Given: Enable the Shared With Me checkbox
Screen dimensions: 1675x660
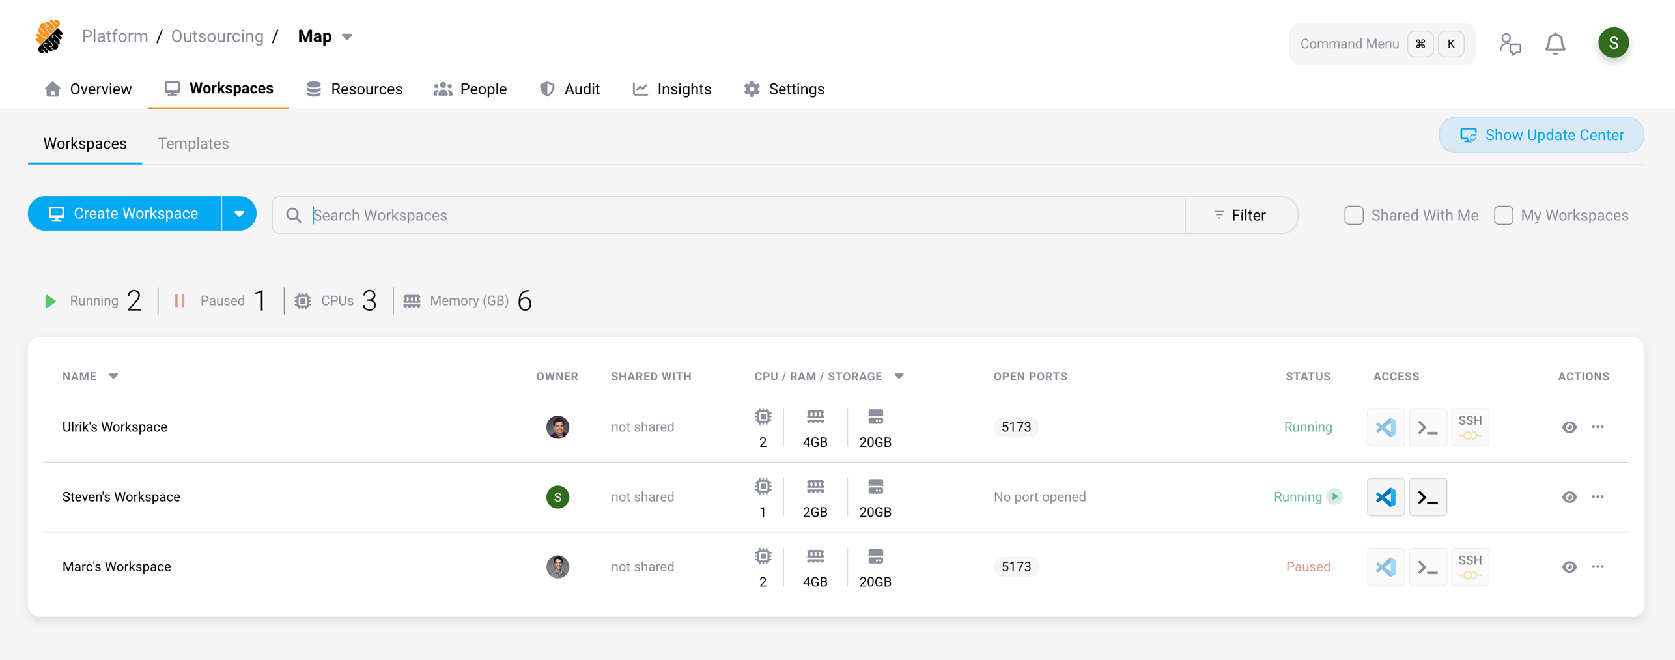Looking at the screenshot, I should click(1354, 215).
